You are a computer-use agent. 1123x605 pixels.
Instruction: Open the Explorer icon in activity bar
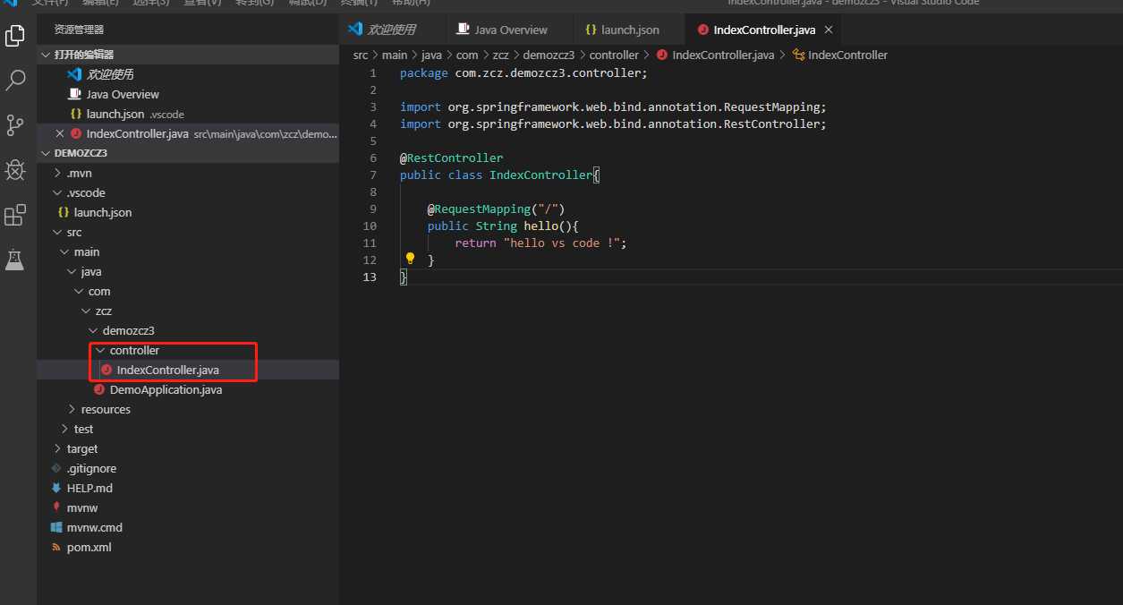click(15, 36)
